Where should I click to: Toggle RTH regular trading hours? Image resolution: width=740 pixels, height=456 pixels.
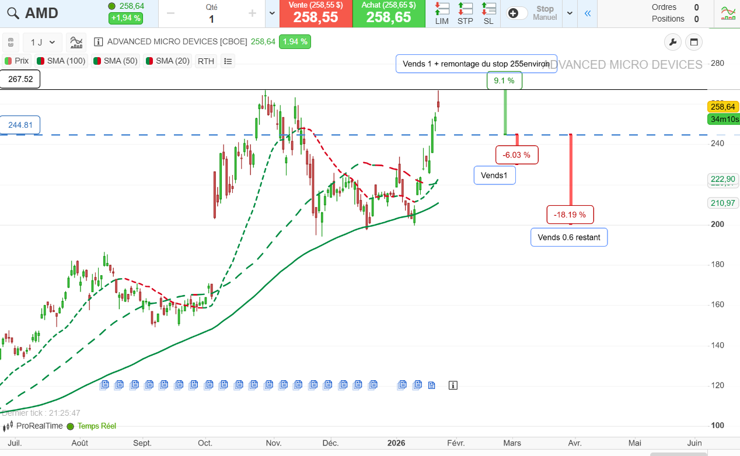tap(206, 61)
